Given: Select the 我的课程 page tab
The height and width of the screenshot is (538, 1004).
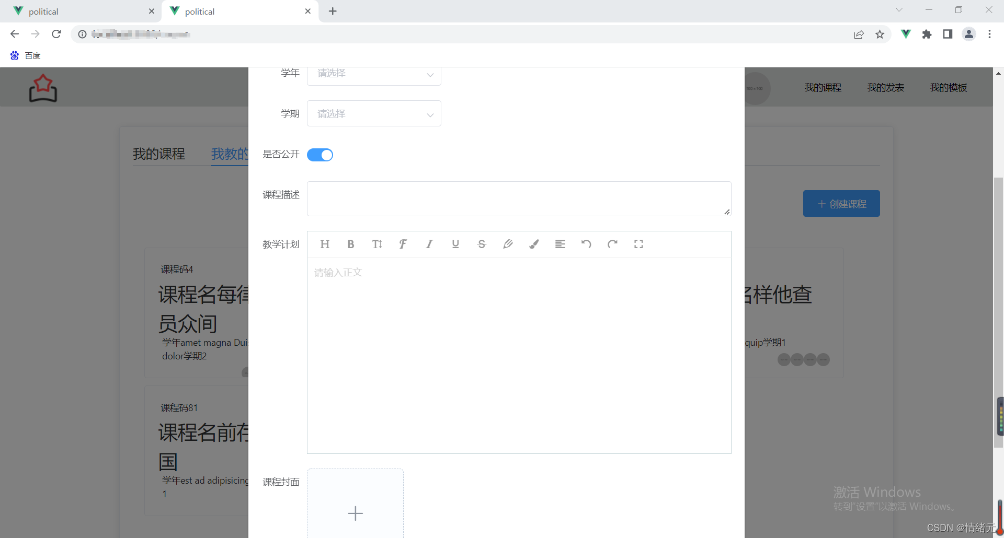Looking at the screenshot, I should tap(159, 154).
